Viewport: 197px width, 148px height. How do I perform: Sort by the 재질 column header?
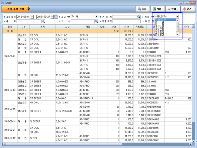point(88,27)
